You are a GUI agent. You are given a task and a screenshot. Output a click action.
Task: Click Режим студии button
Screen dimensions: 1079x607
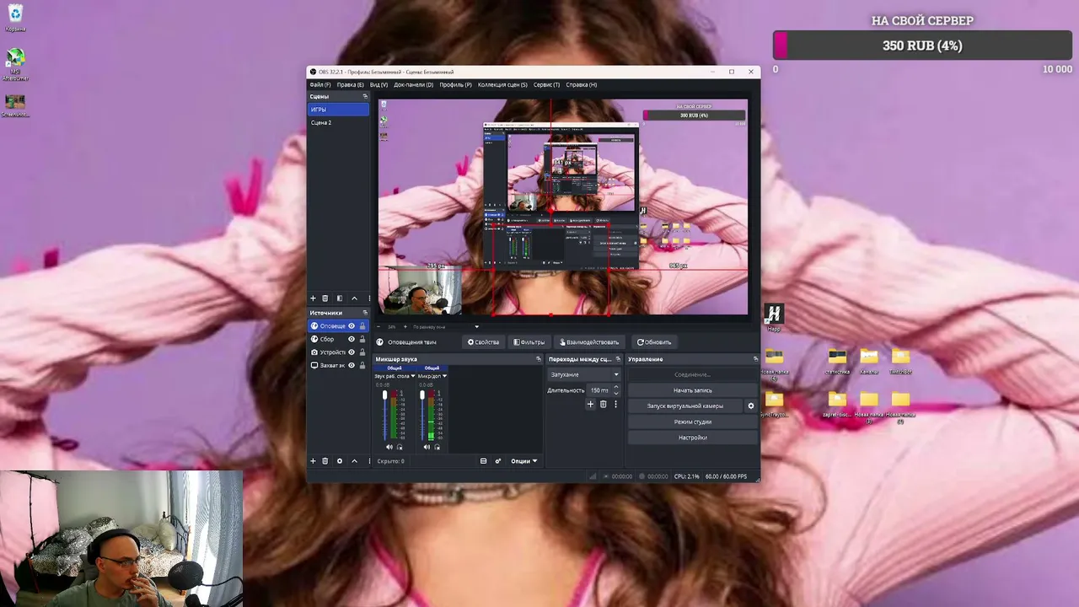click(693, 422)
